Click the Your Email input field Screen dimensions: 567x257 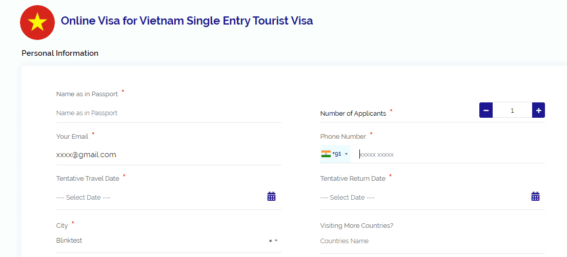pyautogui.click(x=168, y=155)
